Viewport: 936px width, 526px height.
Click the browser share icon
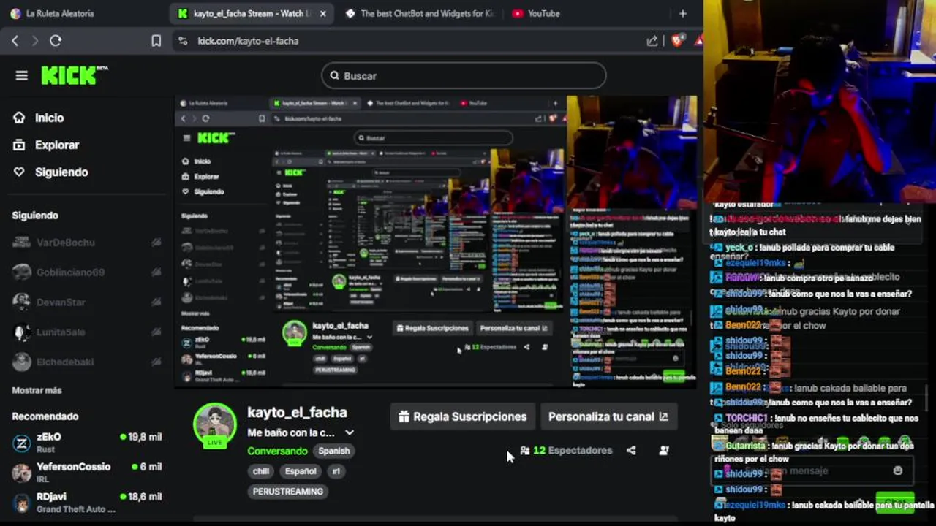pos(652,41)
